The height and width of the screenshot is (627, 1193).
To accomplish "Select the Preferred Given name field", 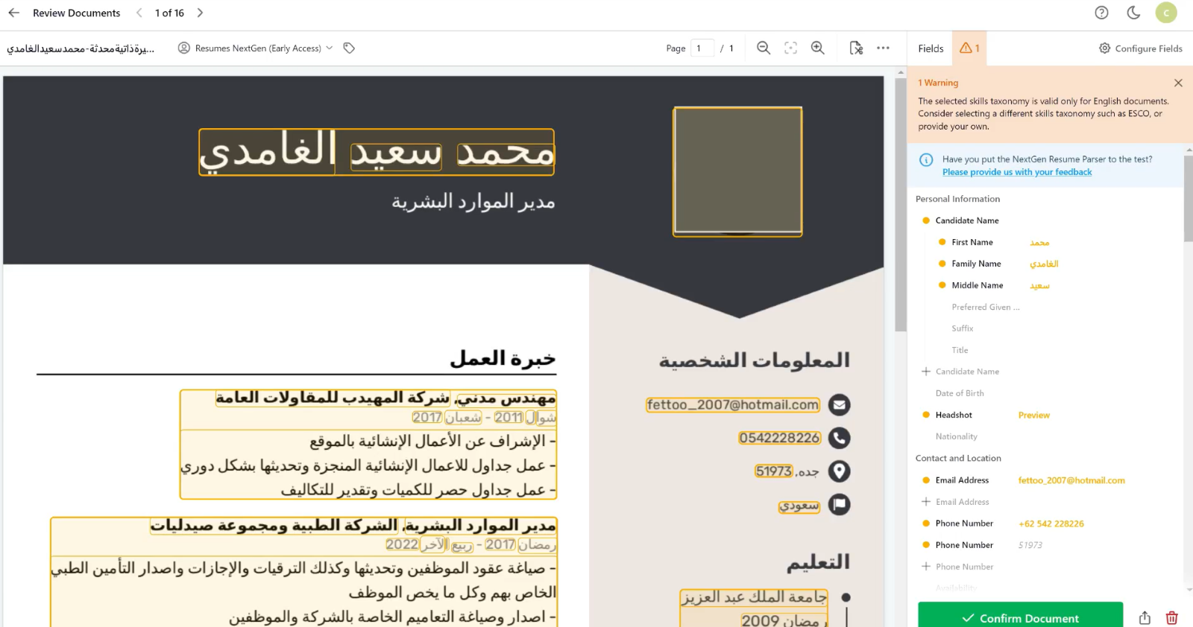I will coord(986,307).
